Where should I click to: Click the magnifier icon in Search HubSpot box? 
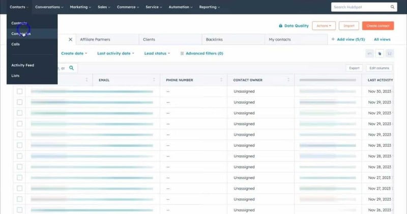(x=392, y=7)
